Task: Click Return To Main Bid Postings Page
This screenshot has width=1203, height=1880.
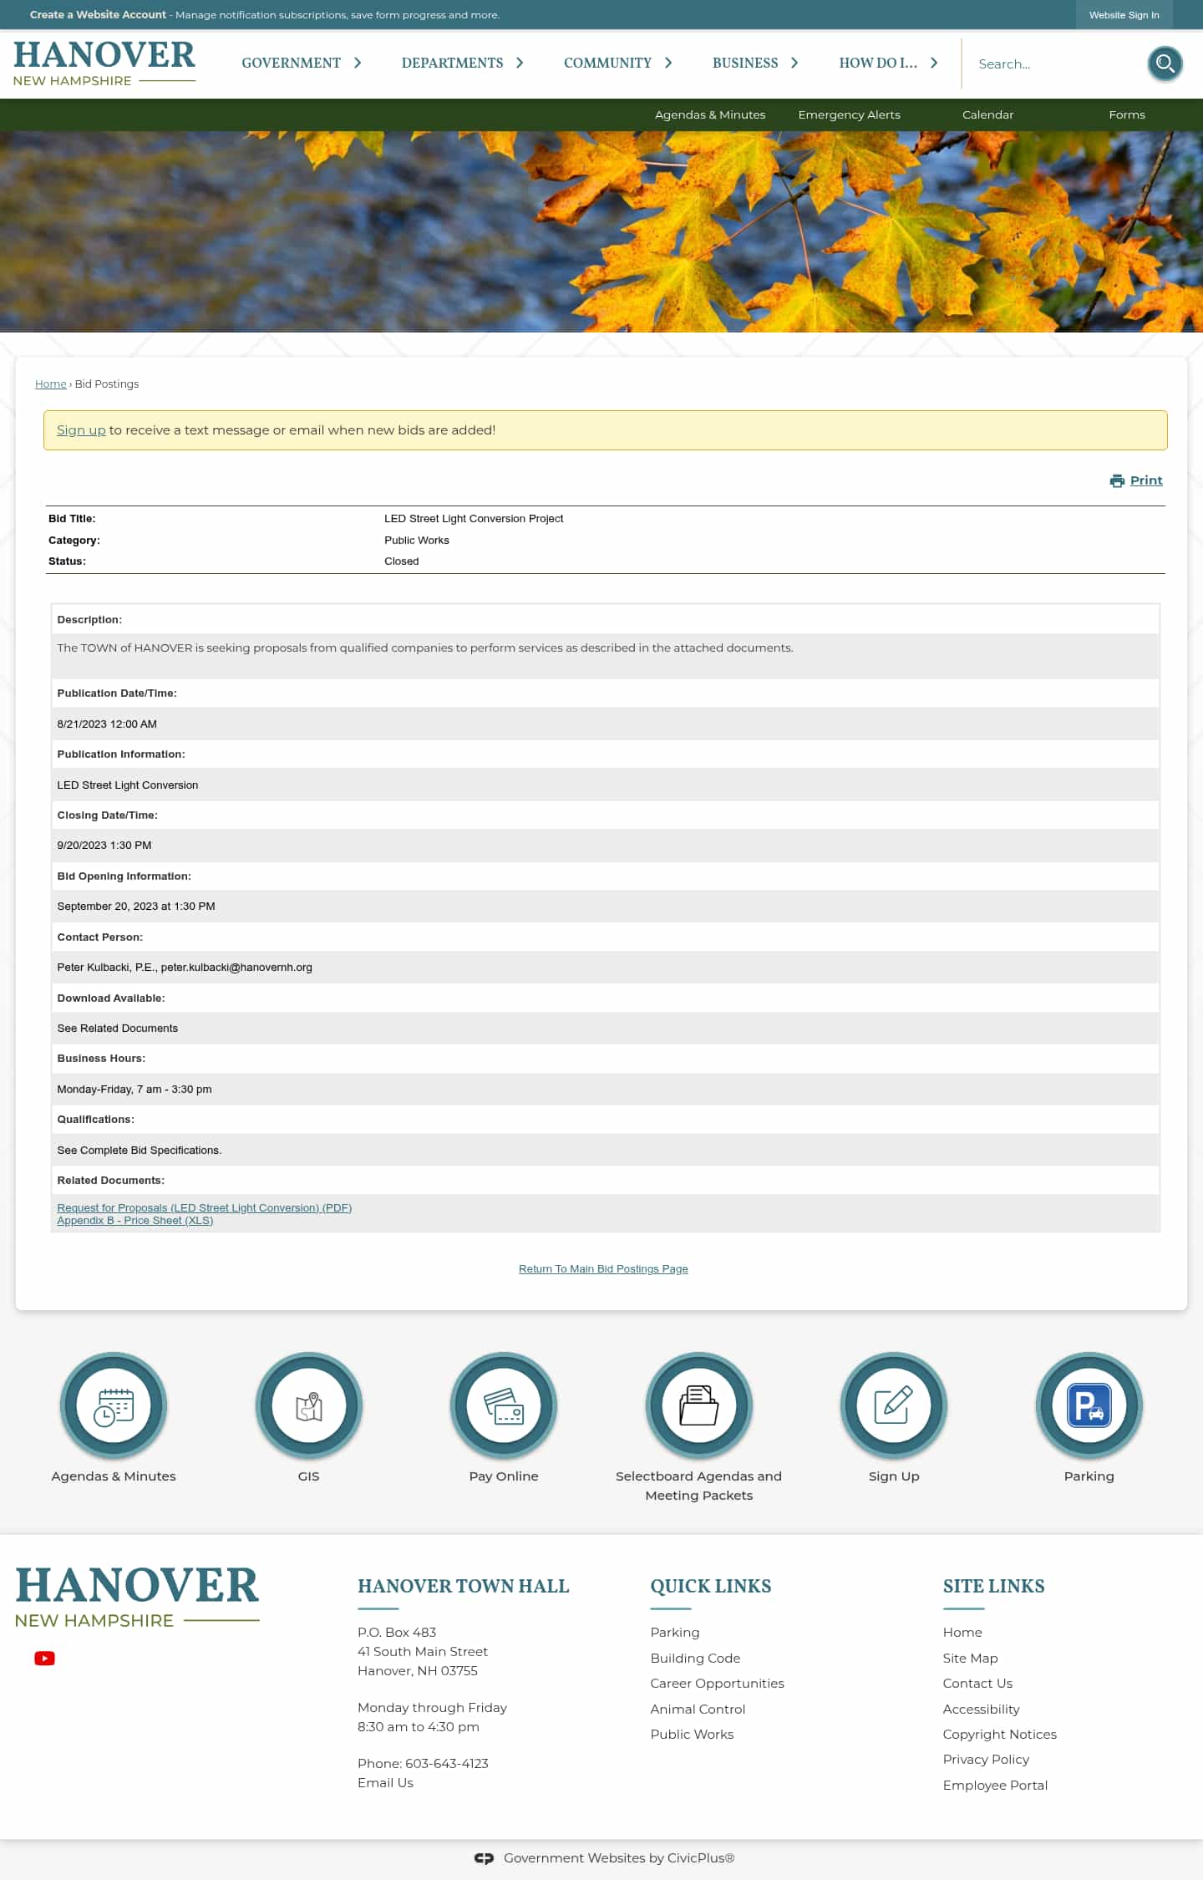Action: [x=603, y=1268]
